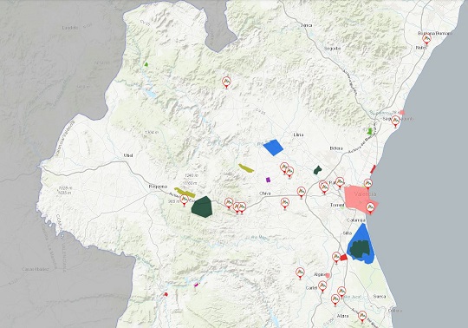The height and width of the screenshot is (328, 468).
Task: Open the marker south-east of Chiva
Action: [x=285, y=203]
